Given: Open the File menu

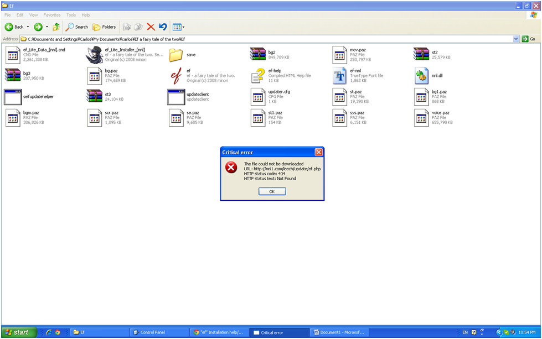Looking at the screenshot, I should [7, 15].
